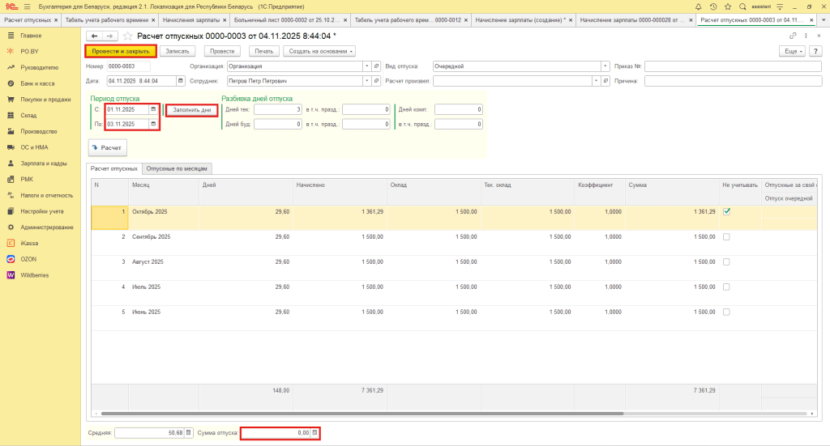Check Не учитывать for Сентябрь 2025
This screenshot has height=446, width=830.
[726, 236]
